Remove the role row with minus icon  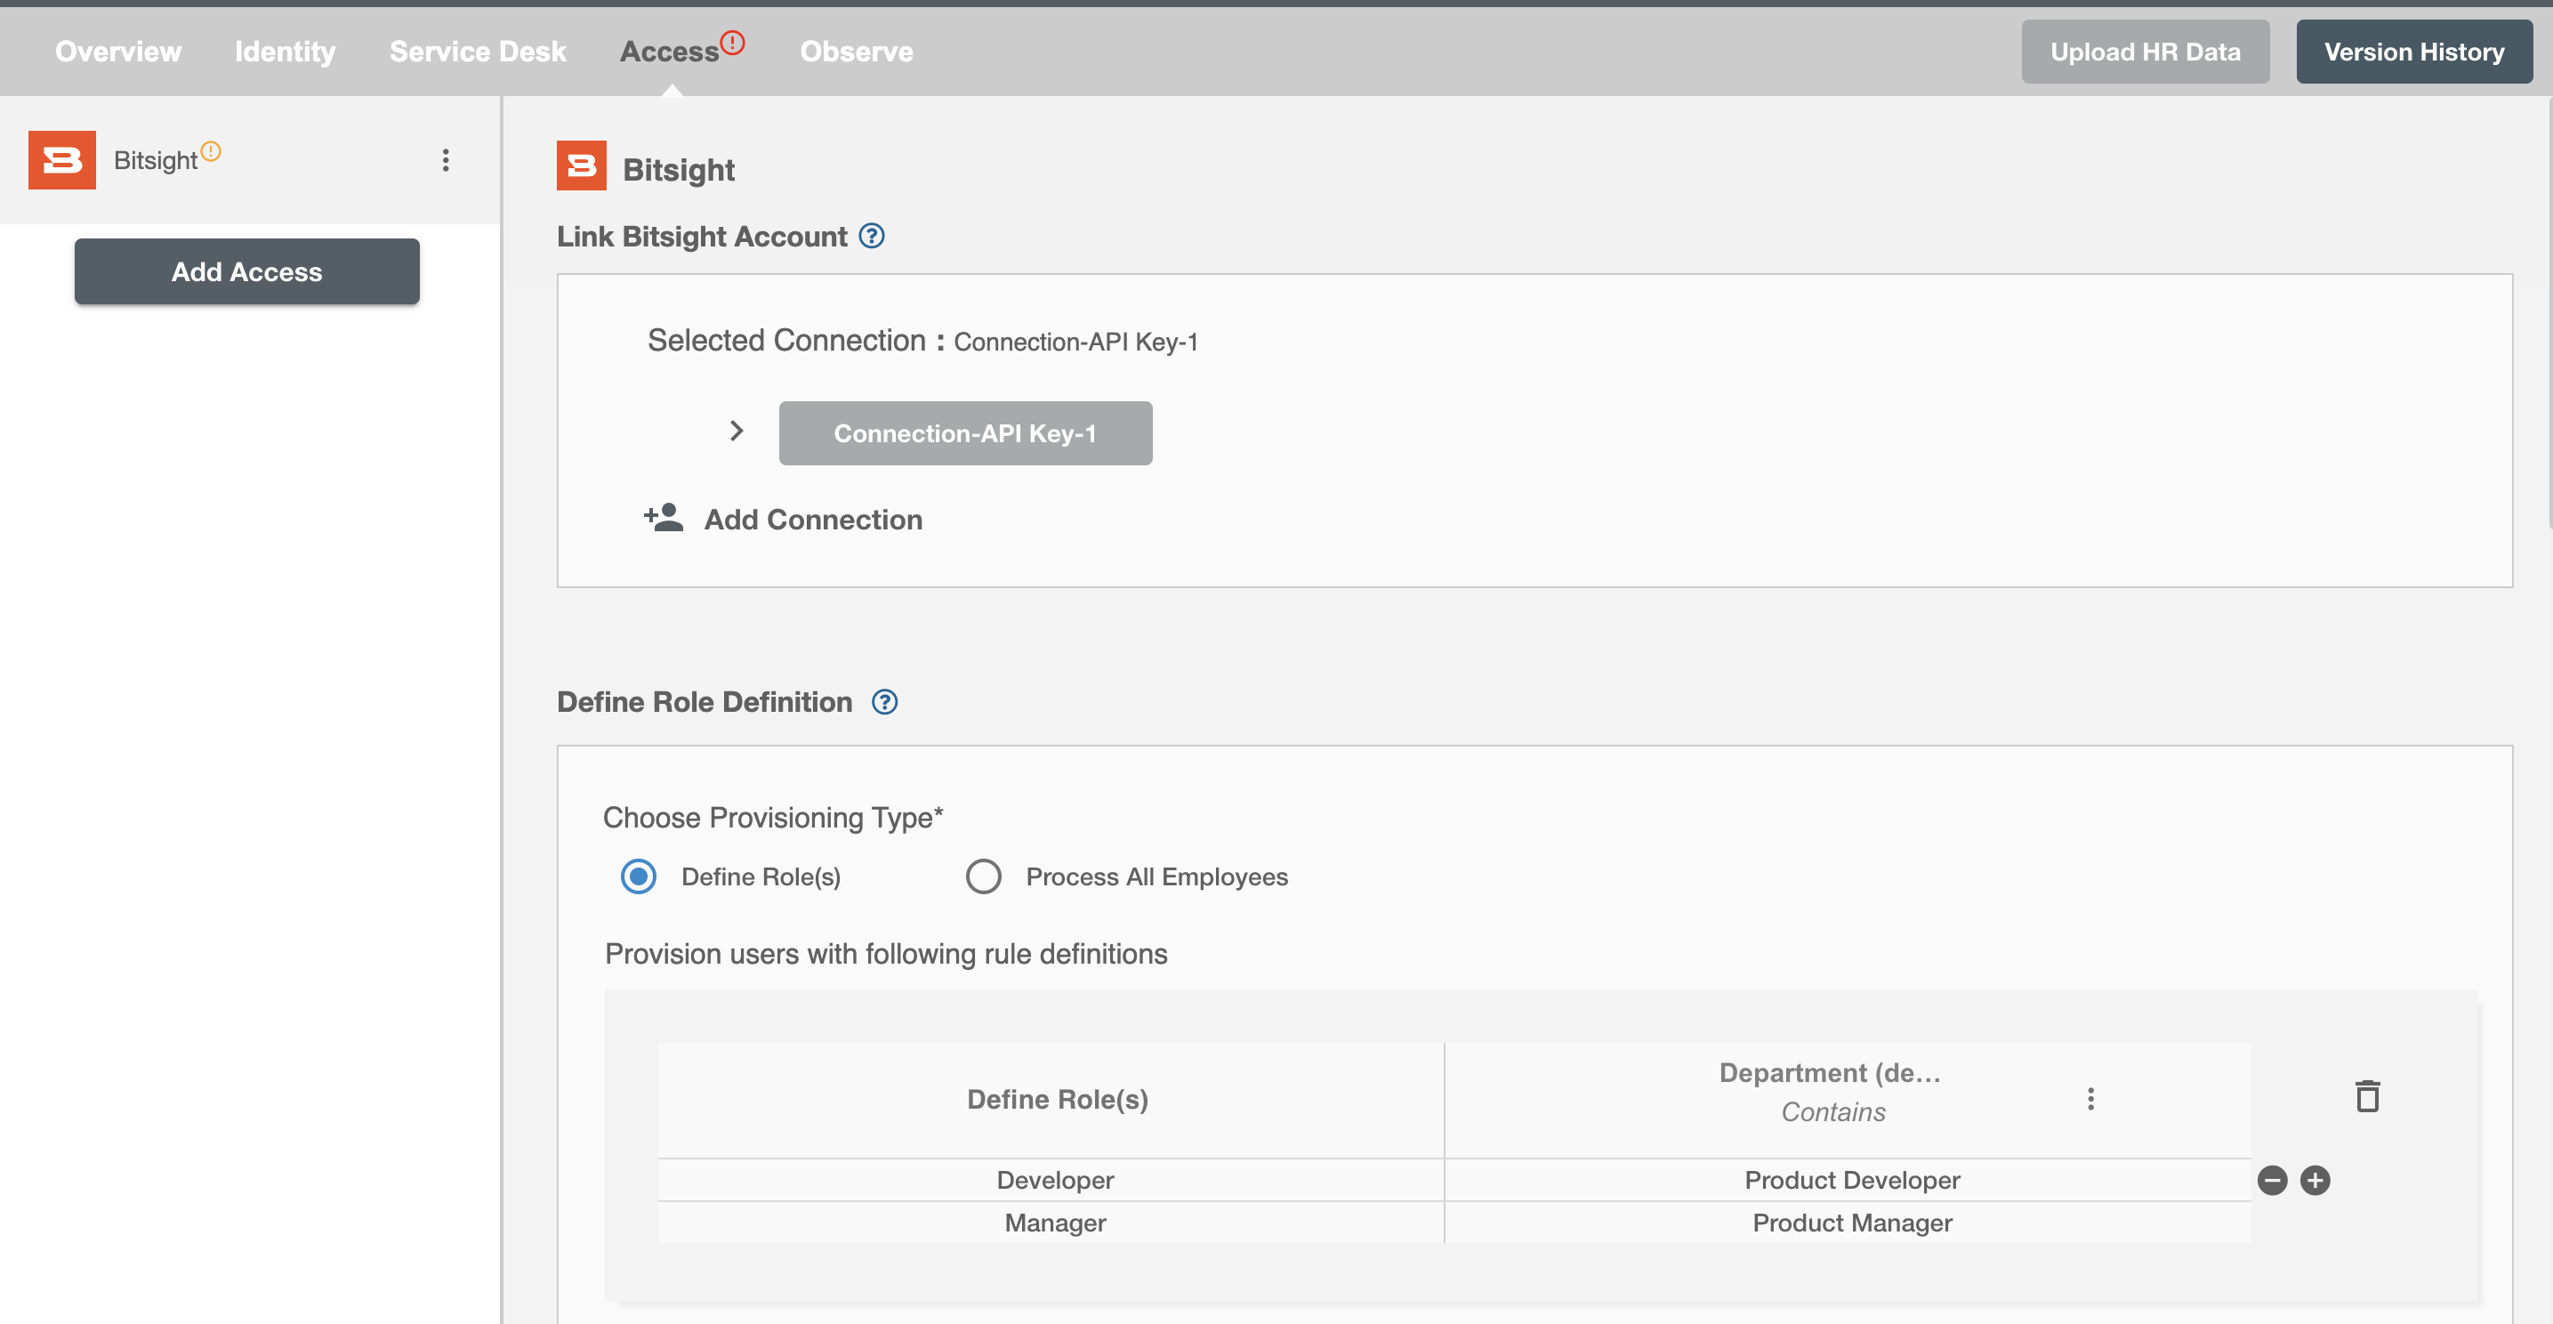[x=2272, y=1181]
